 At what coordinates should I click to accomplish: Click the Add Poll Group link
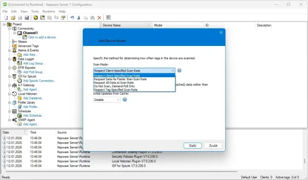pos(34,72)
